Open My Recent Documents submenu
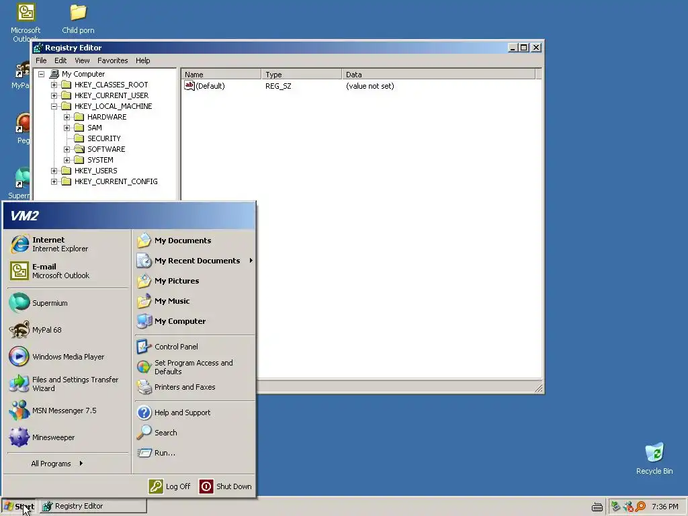 coord(194,261)
